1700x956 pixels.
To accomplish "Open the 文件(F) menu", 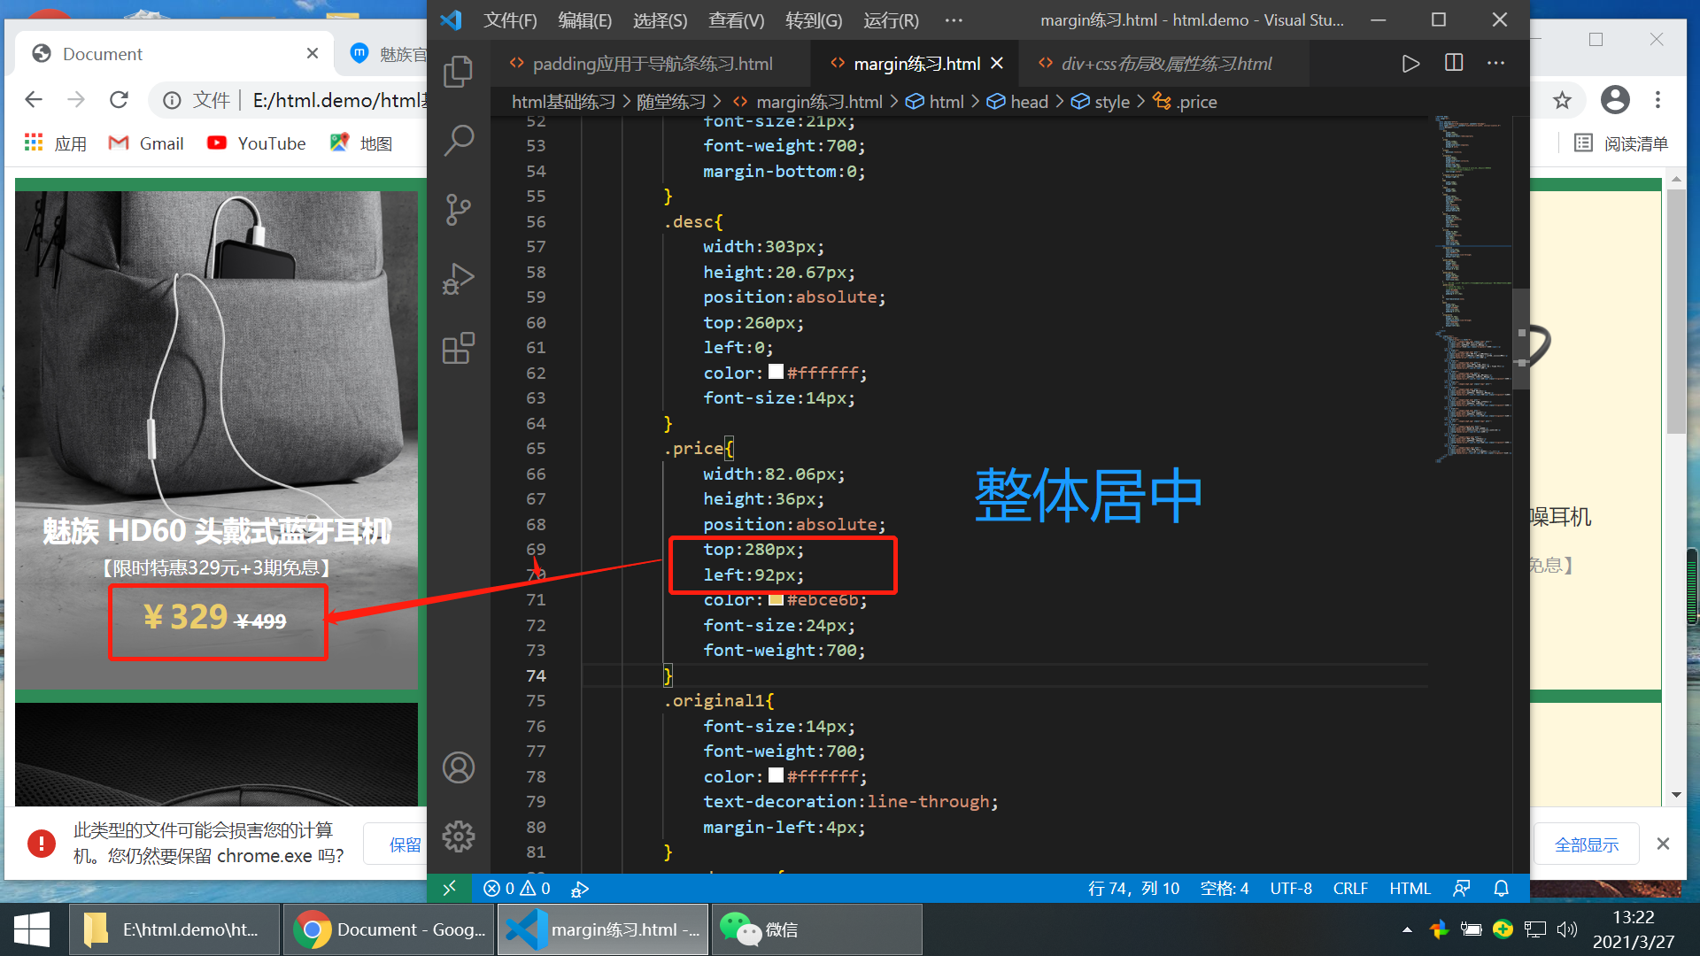I will (x=510, y=20).
